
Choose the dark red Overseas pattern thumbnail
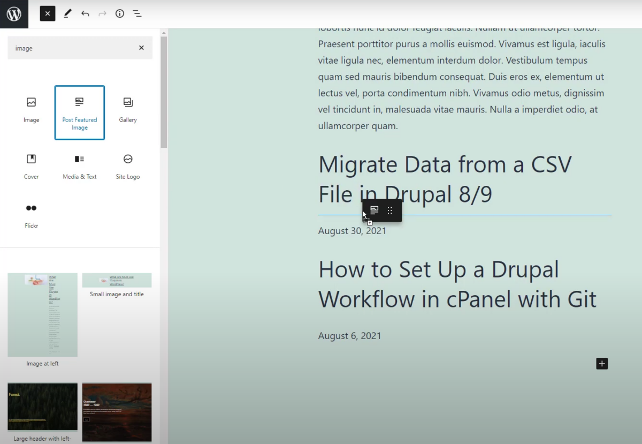[x=117, y=412]
